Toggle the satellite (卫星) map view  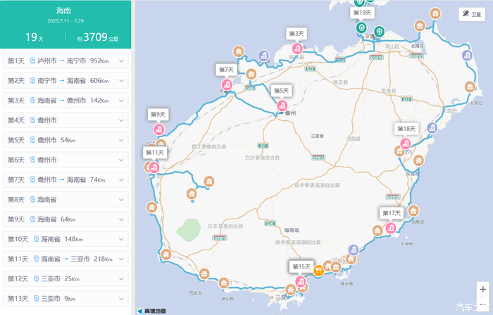[470, 14]
